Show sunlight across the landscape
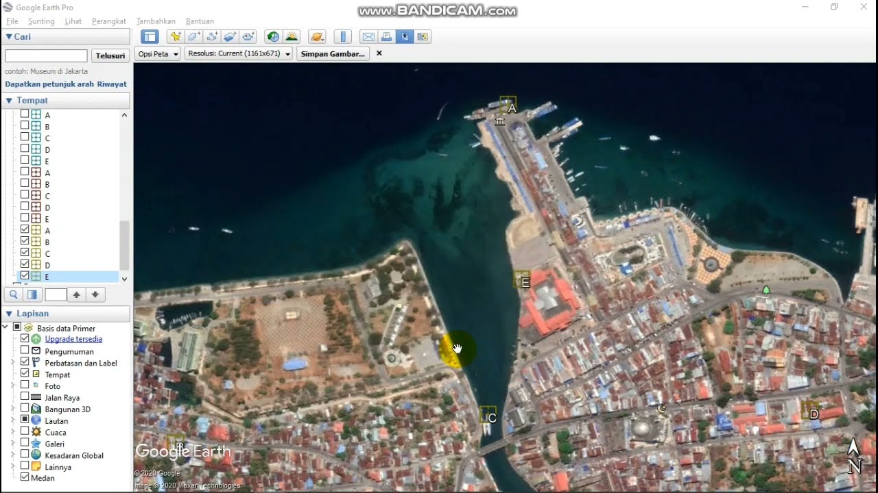Viewport: 878px width, 493px height. point(292,37)
